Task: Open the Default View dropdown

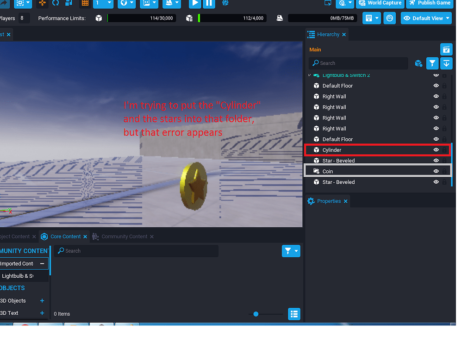Action: tap(426, 18)
